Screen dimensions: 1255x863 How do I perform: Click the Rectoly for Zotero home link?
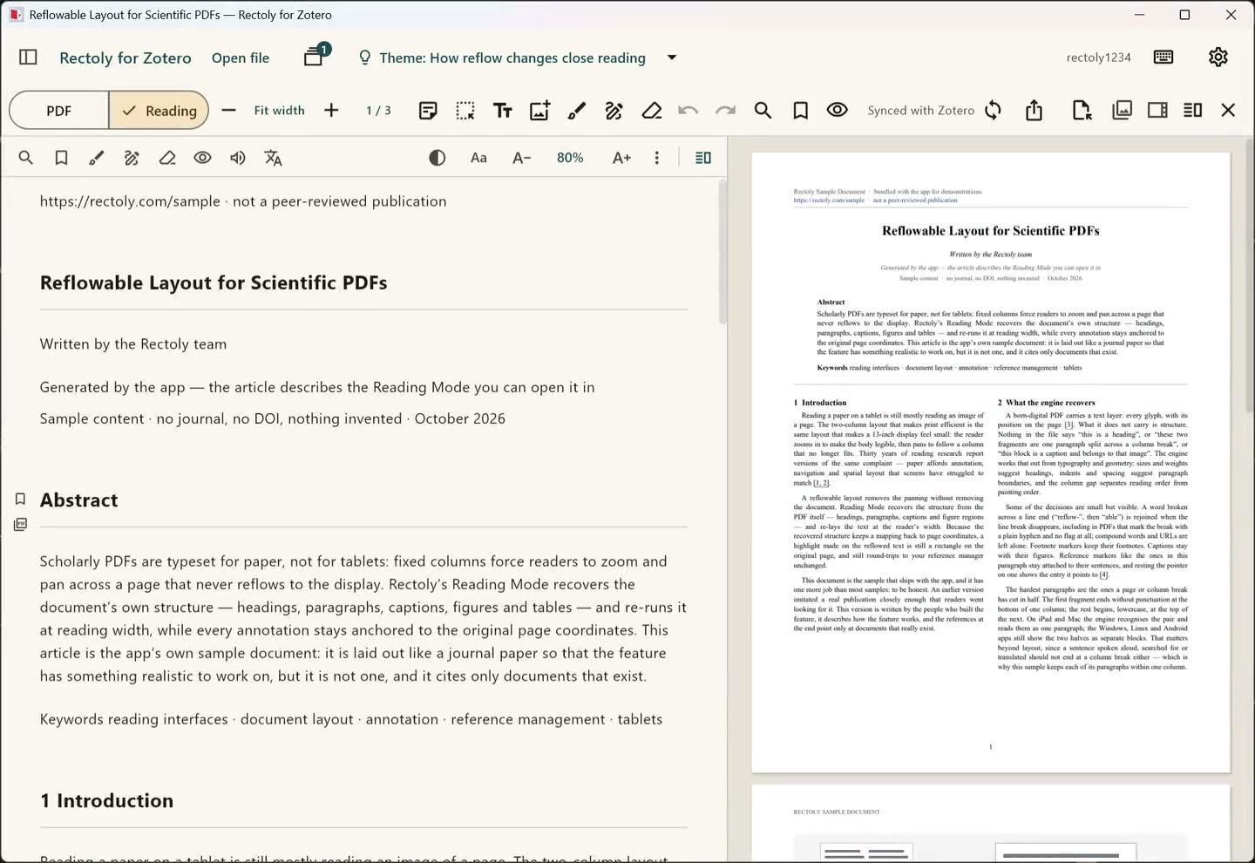(x=125, y=58)
